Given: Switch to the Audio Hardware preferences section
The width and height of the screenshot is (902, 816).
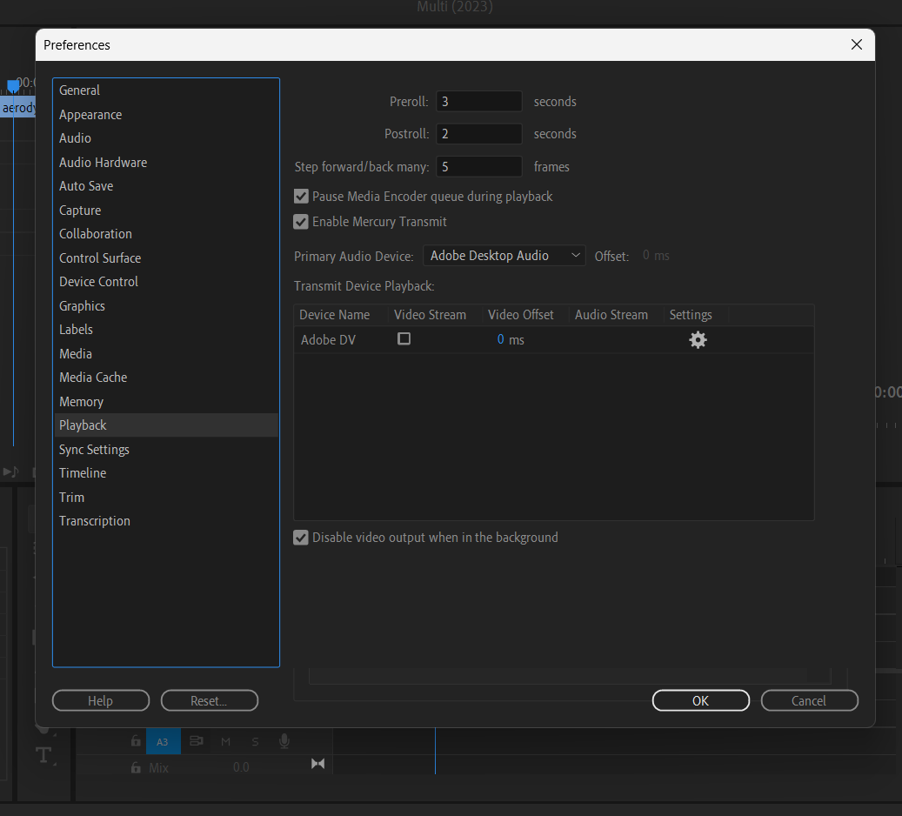Looking at the screenshot, I should 103,162.
